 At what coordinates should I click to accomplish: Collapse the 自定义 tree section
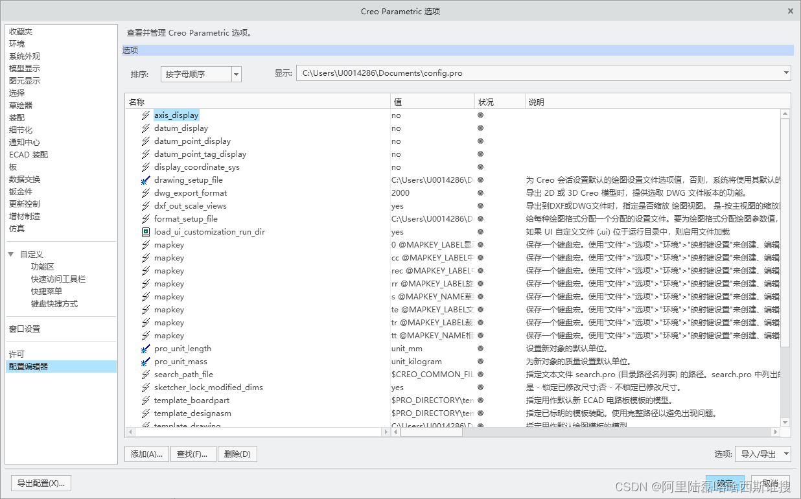[x=11, y=255]
